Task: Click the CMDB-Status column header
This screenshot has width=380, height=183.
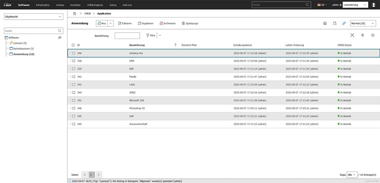Action: (x=345, y=45)
